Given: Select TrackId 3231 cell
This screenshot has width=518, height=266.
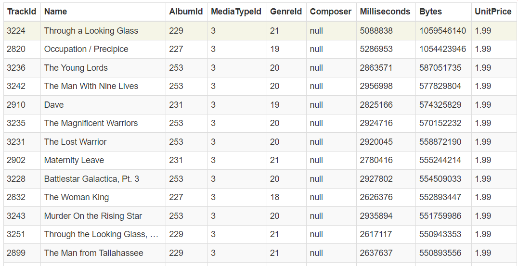Looking at the screenshot, I should click(16, 142).
